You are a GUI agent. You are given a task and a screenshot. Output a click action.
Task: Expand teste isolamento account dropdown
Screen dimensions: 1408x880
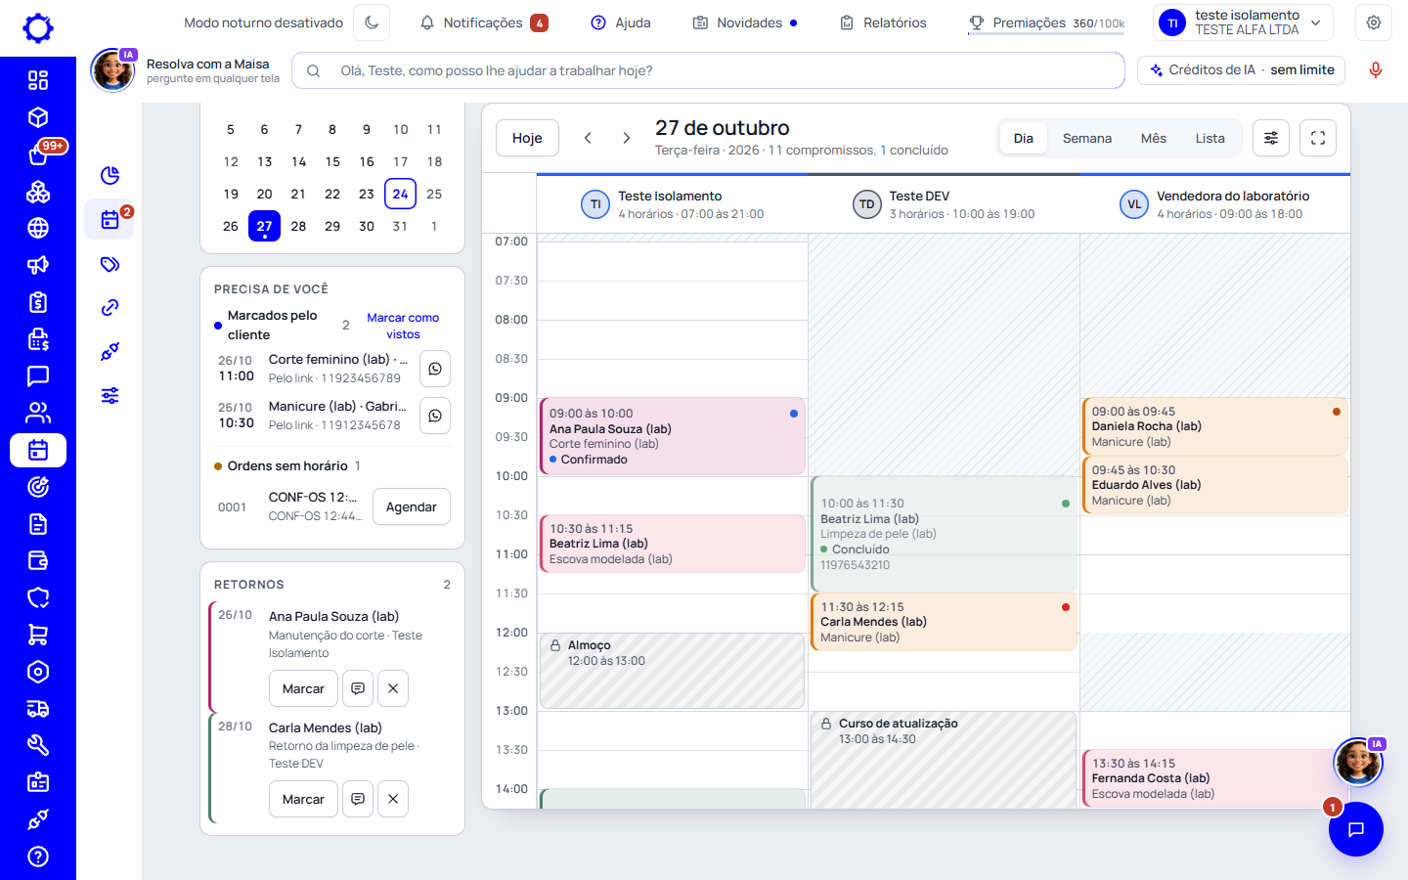(x=1244, y=22)
